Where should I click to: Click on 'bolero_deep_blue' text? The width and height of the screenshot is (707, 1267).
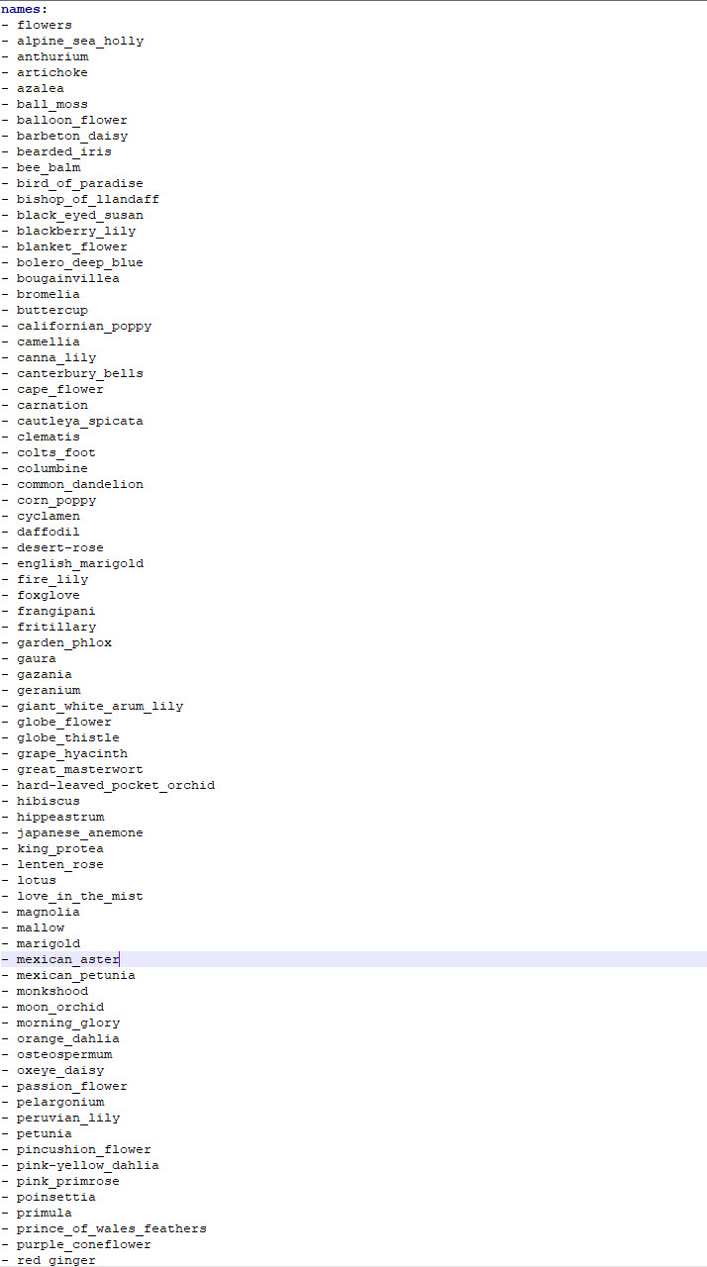[79, 262]
